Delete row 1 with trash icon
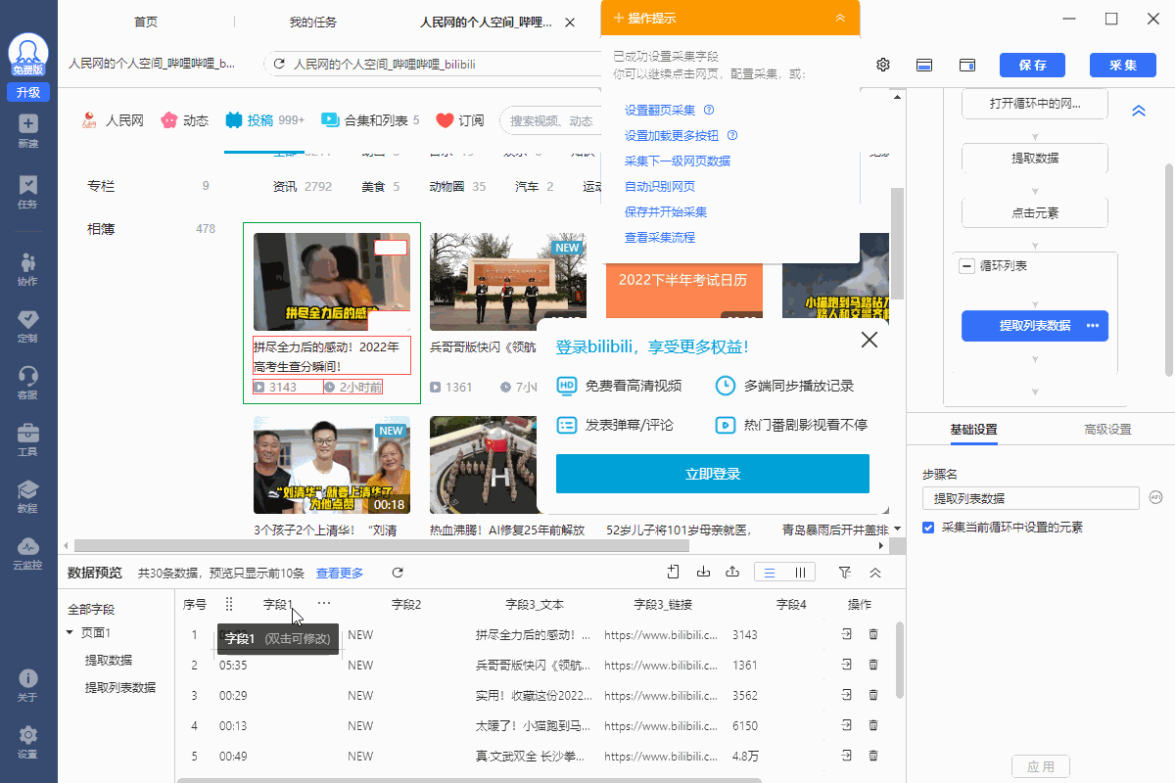The image size is (1175, 783). pos(873,634)
